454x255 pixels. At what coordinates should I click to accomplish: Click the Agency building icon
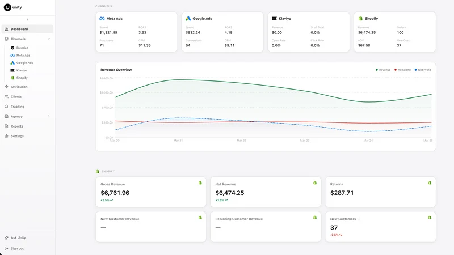(x=6, y=116)
